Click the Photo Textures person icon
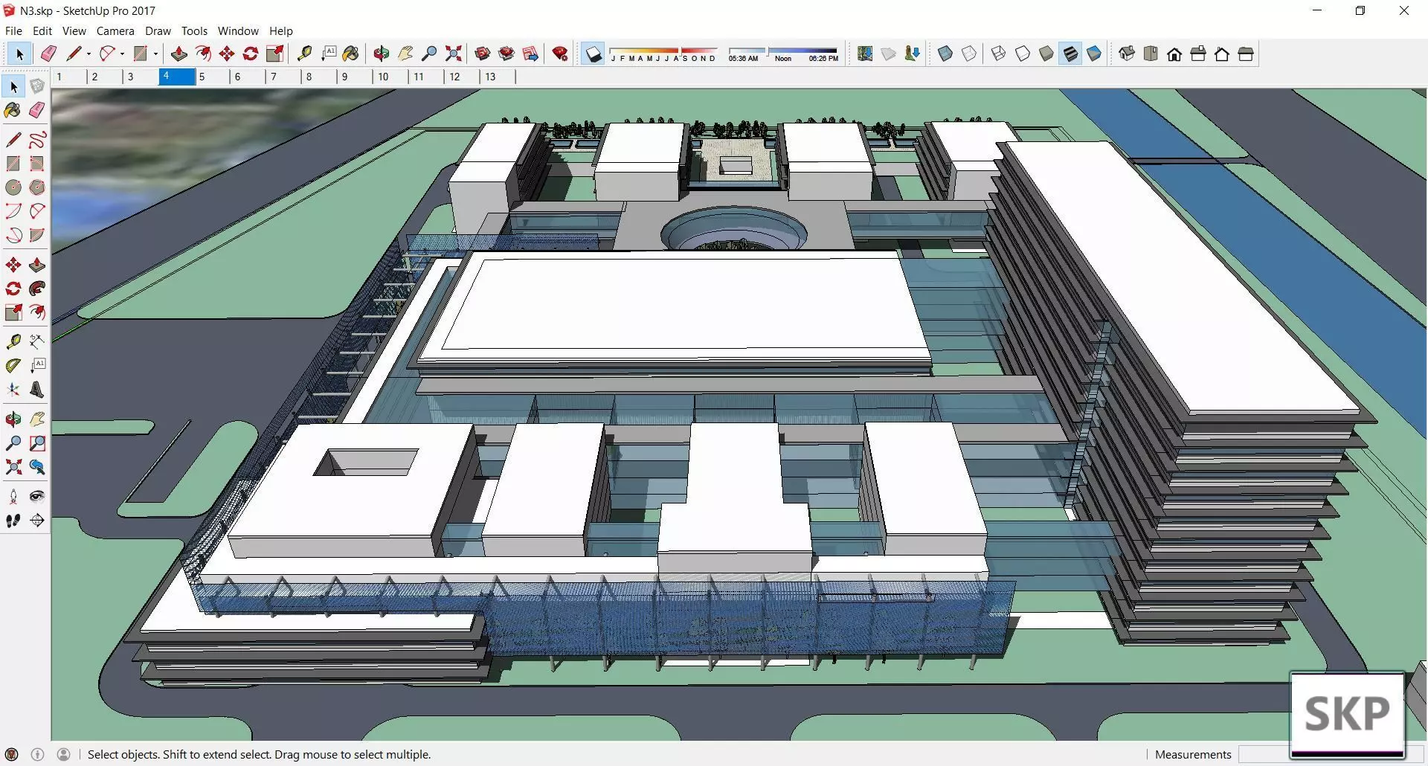 [x=913, y=54]
